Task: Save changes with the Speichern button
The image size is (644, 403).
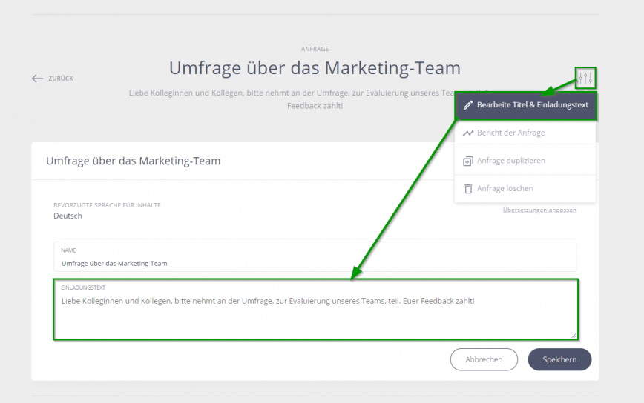Action: 559,359
